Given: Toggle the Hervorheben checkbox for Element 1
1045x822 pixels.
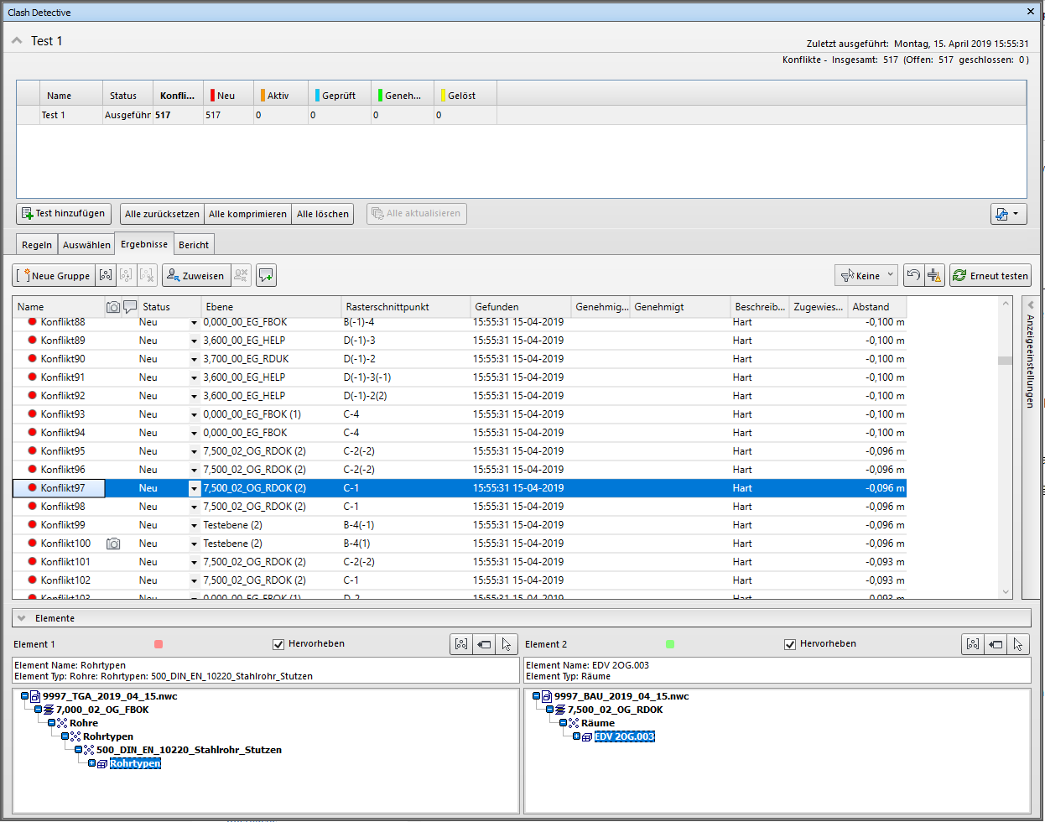Looking at the screenshot, I should point(278,644).
